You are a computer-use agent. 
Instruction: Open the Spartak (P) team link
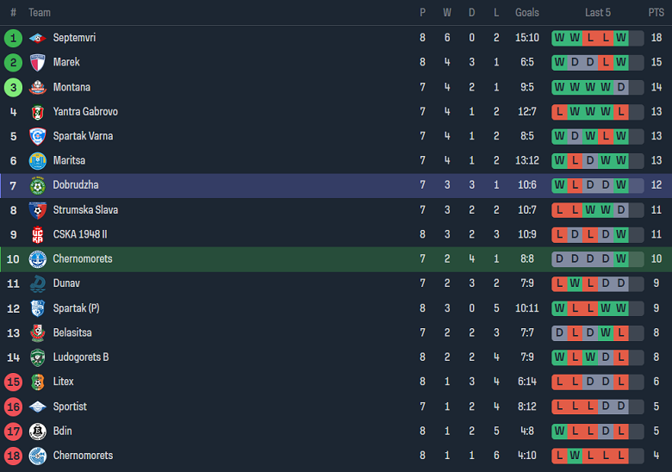tap(75, 308)
